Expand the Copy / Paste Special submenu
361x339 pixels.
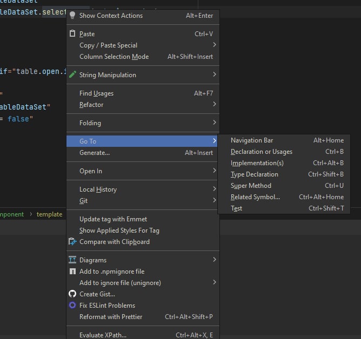pos(214,45)
